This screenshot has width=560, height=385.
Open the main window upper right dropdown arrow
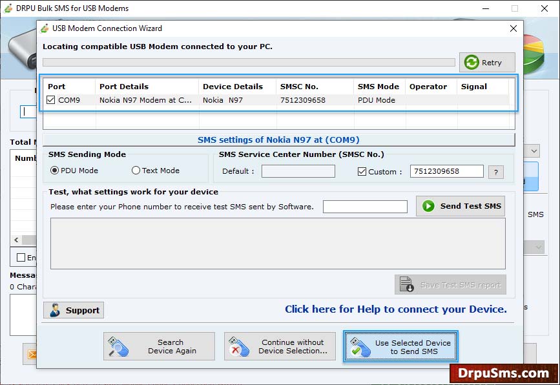click(534, 151)
